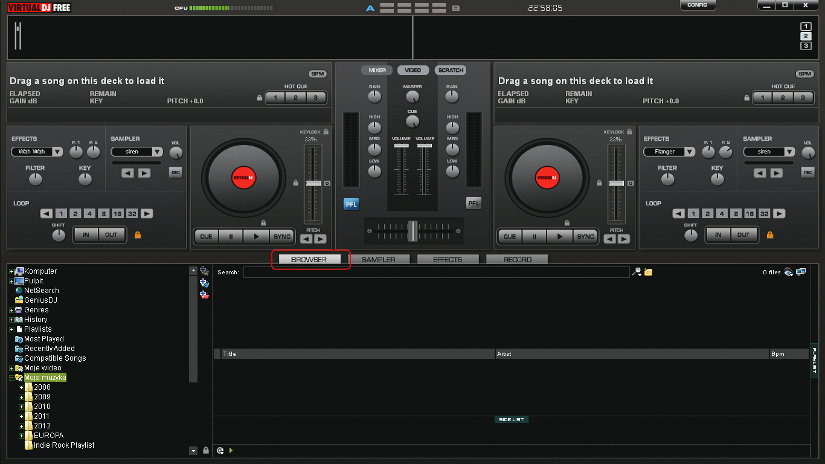Switch center panel to VIDEO mode
This screenshot has width=825, height=464.
412,70
